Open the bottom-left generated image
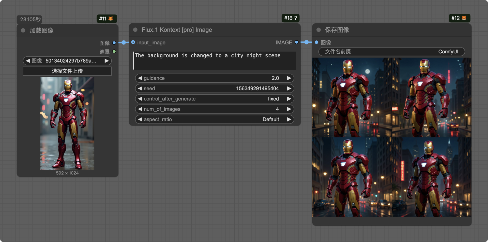This screenshot has width=488, height=242. [352, 177]
